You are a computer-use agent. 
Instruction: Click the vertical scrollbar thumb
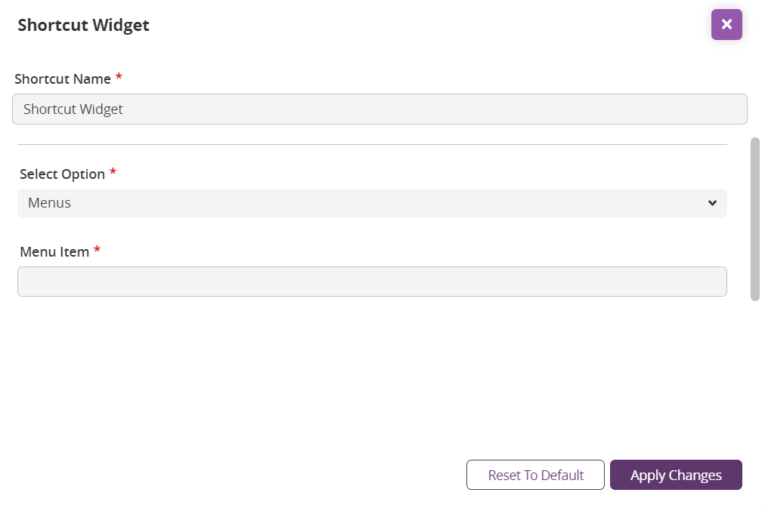tap(754, 219)
